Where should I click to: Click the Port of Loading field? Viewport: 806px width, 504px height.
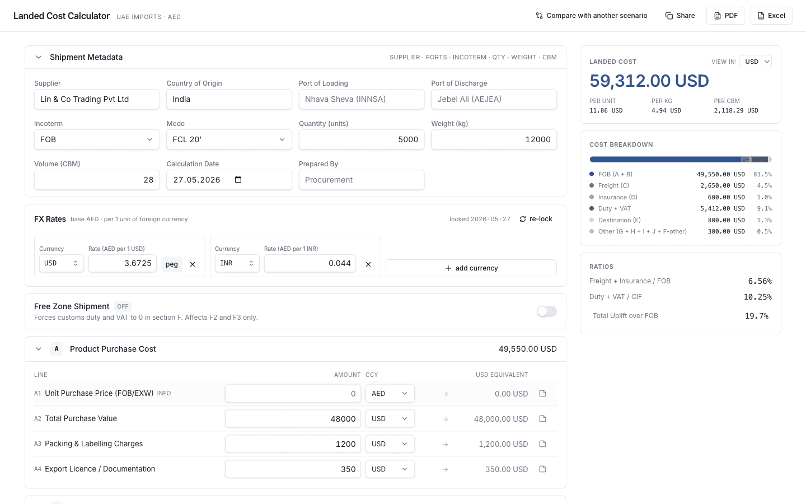click(362, 99)
